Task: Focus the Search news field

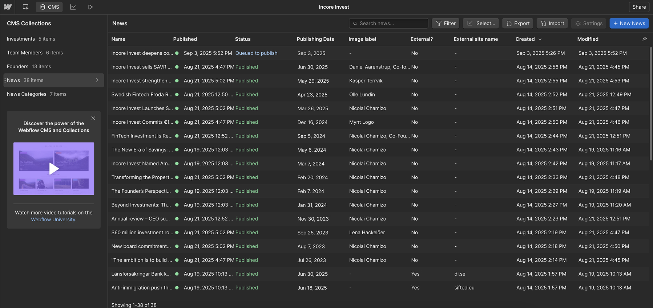Action: coord(388,23)
